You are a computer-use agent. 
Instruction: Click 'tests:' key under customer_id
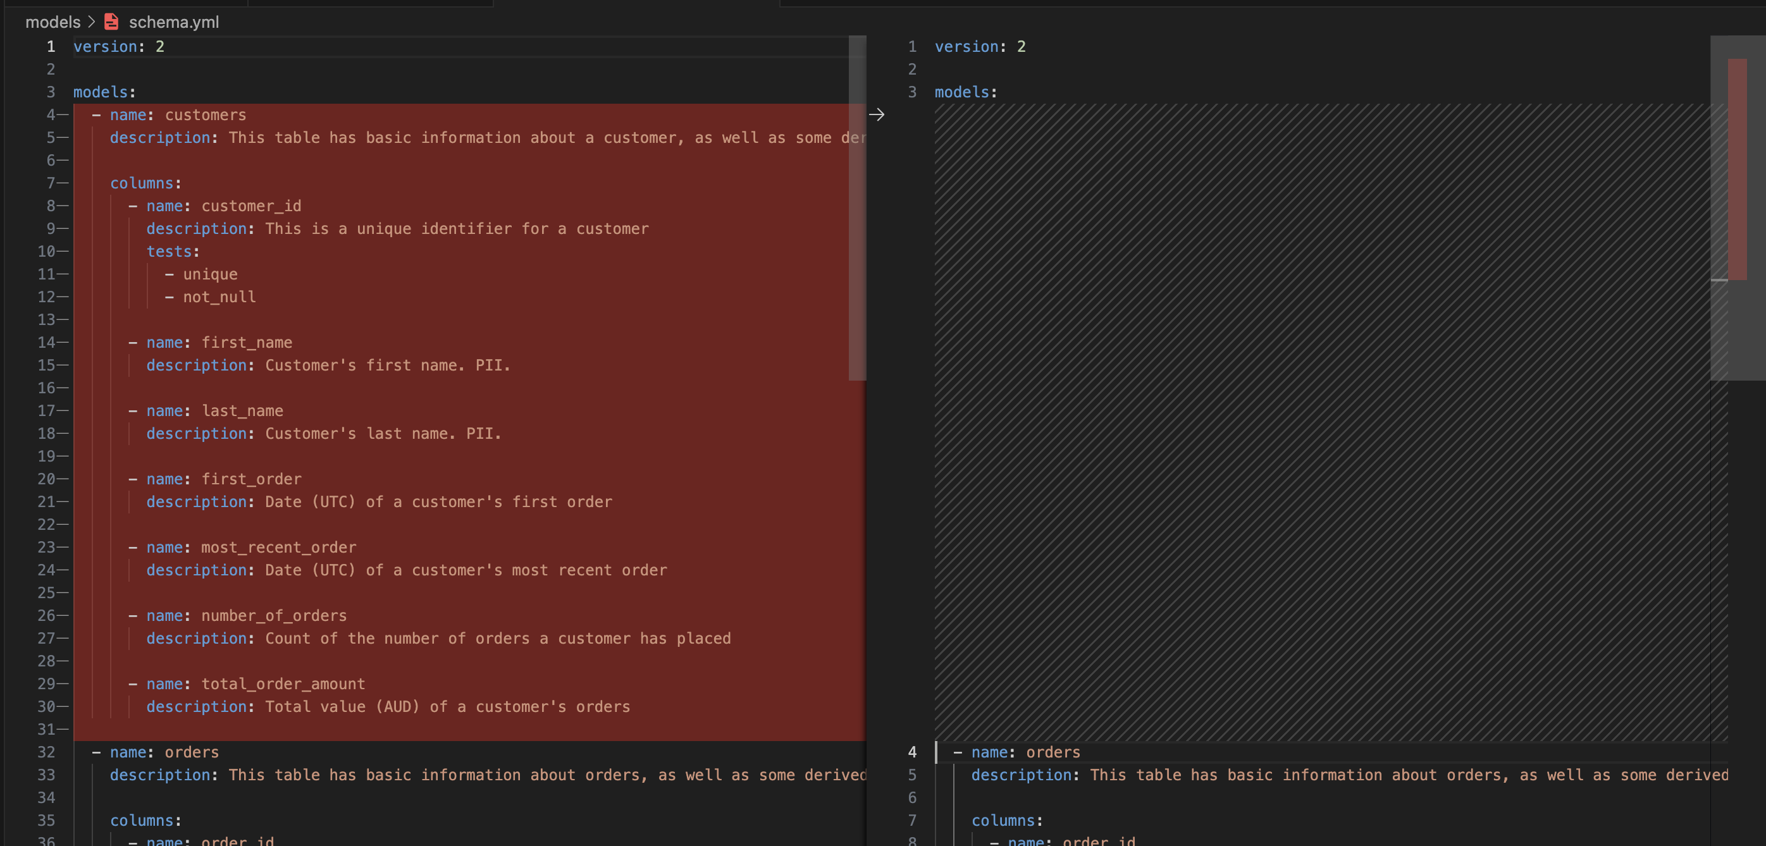[x=173, y=252]
